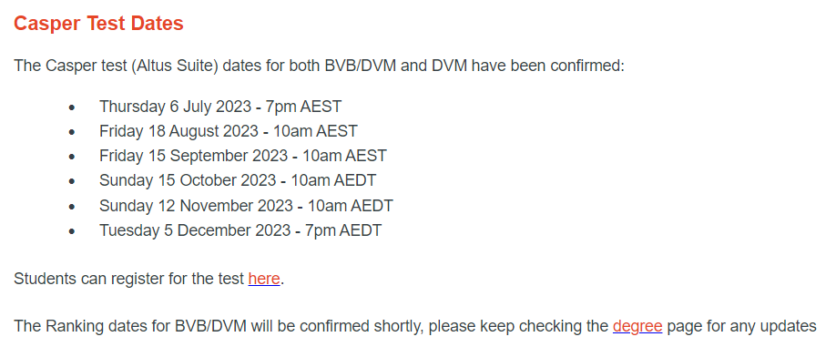Click the bullet beside Tuesday 5 December
Screen dimensions: 836x347
72,231
